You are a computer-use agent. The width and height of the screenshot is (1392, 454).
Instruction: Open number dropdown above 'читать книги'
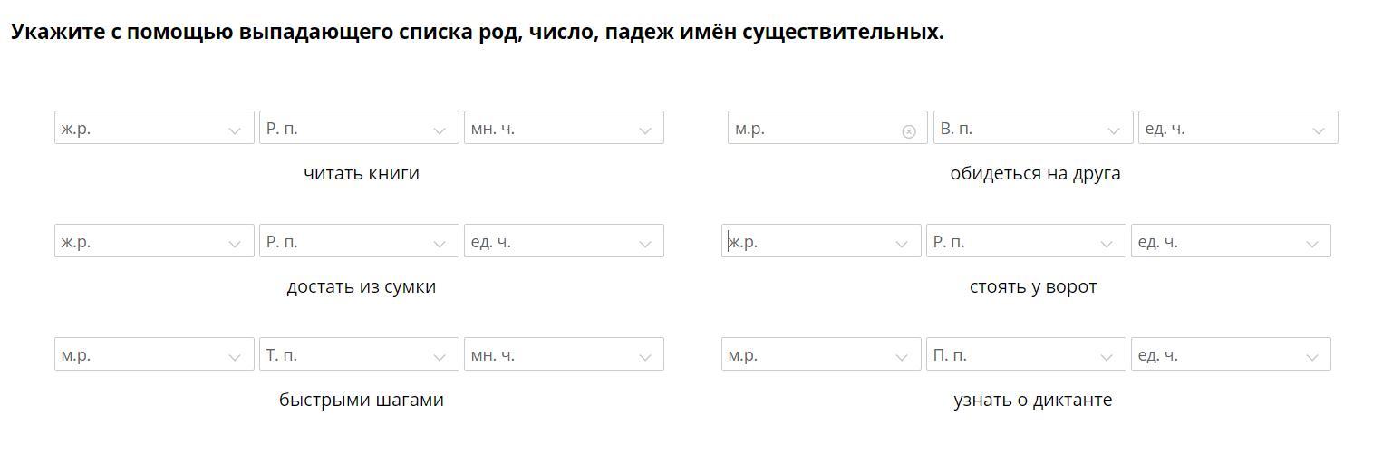click(564, 128)
